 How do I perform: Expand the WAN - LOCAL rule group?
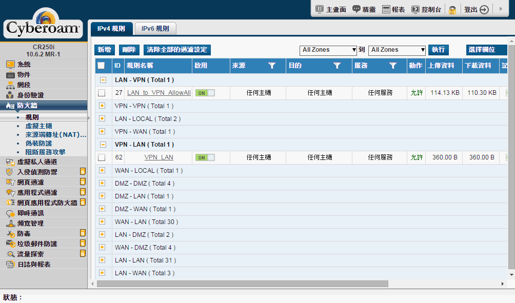click(102, 170)
